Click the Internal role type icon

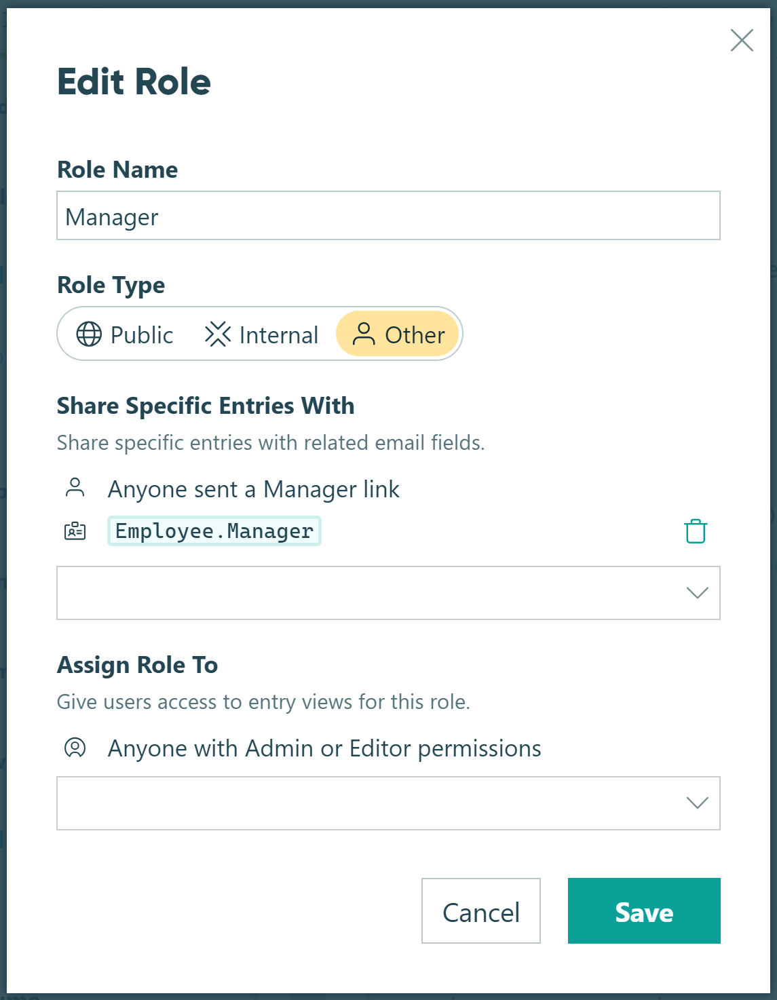point(219,334)
